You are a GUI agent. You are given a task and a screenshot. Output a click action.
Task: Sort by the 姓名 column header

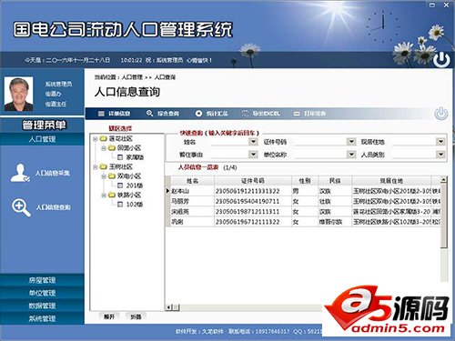(x=192, y=181)
